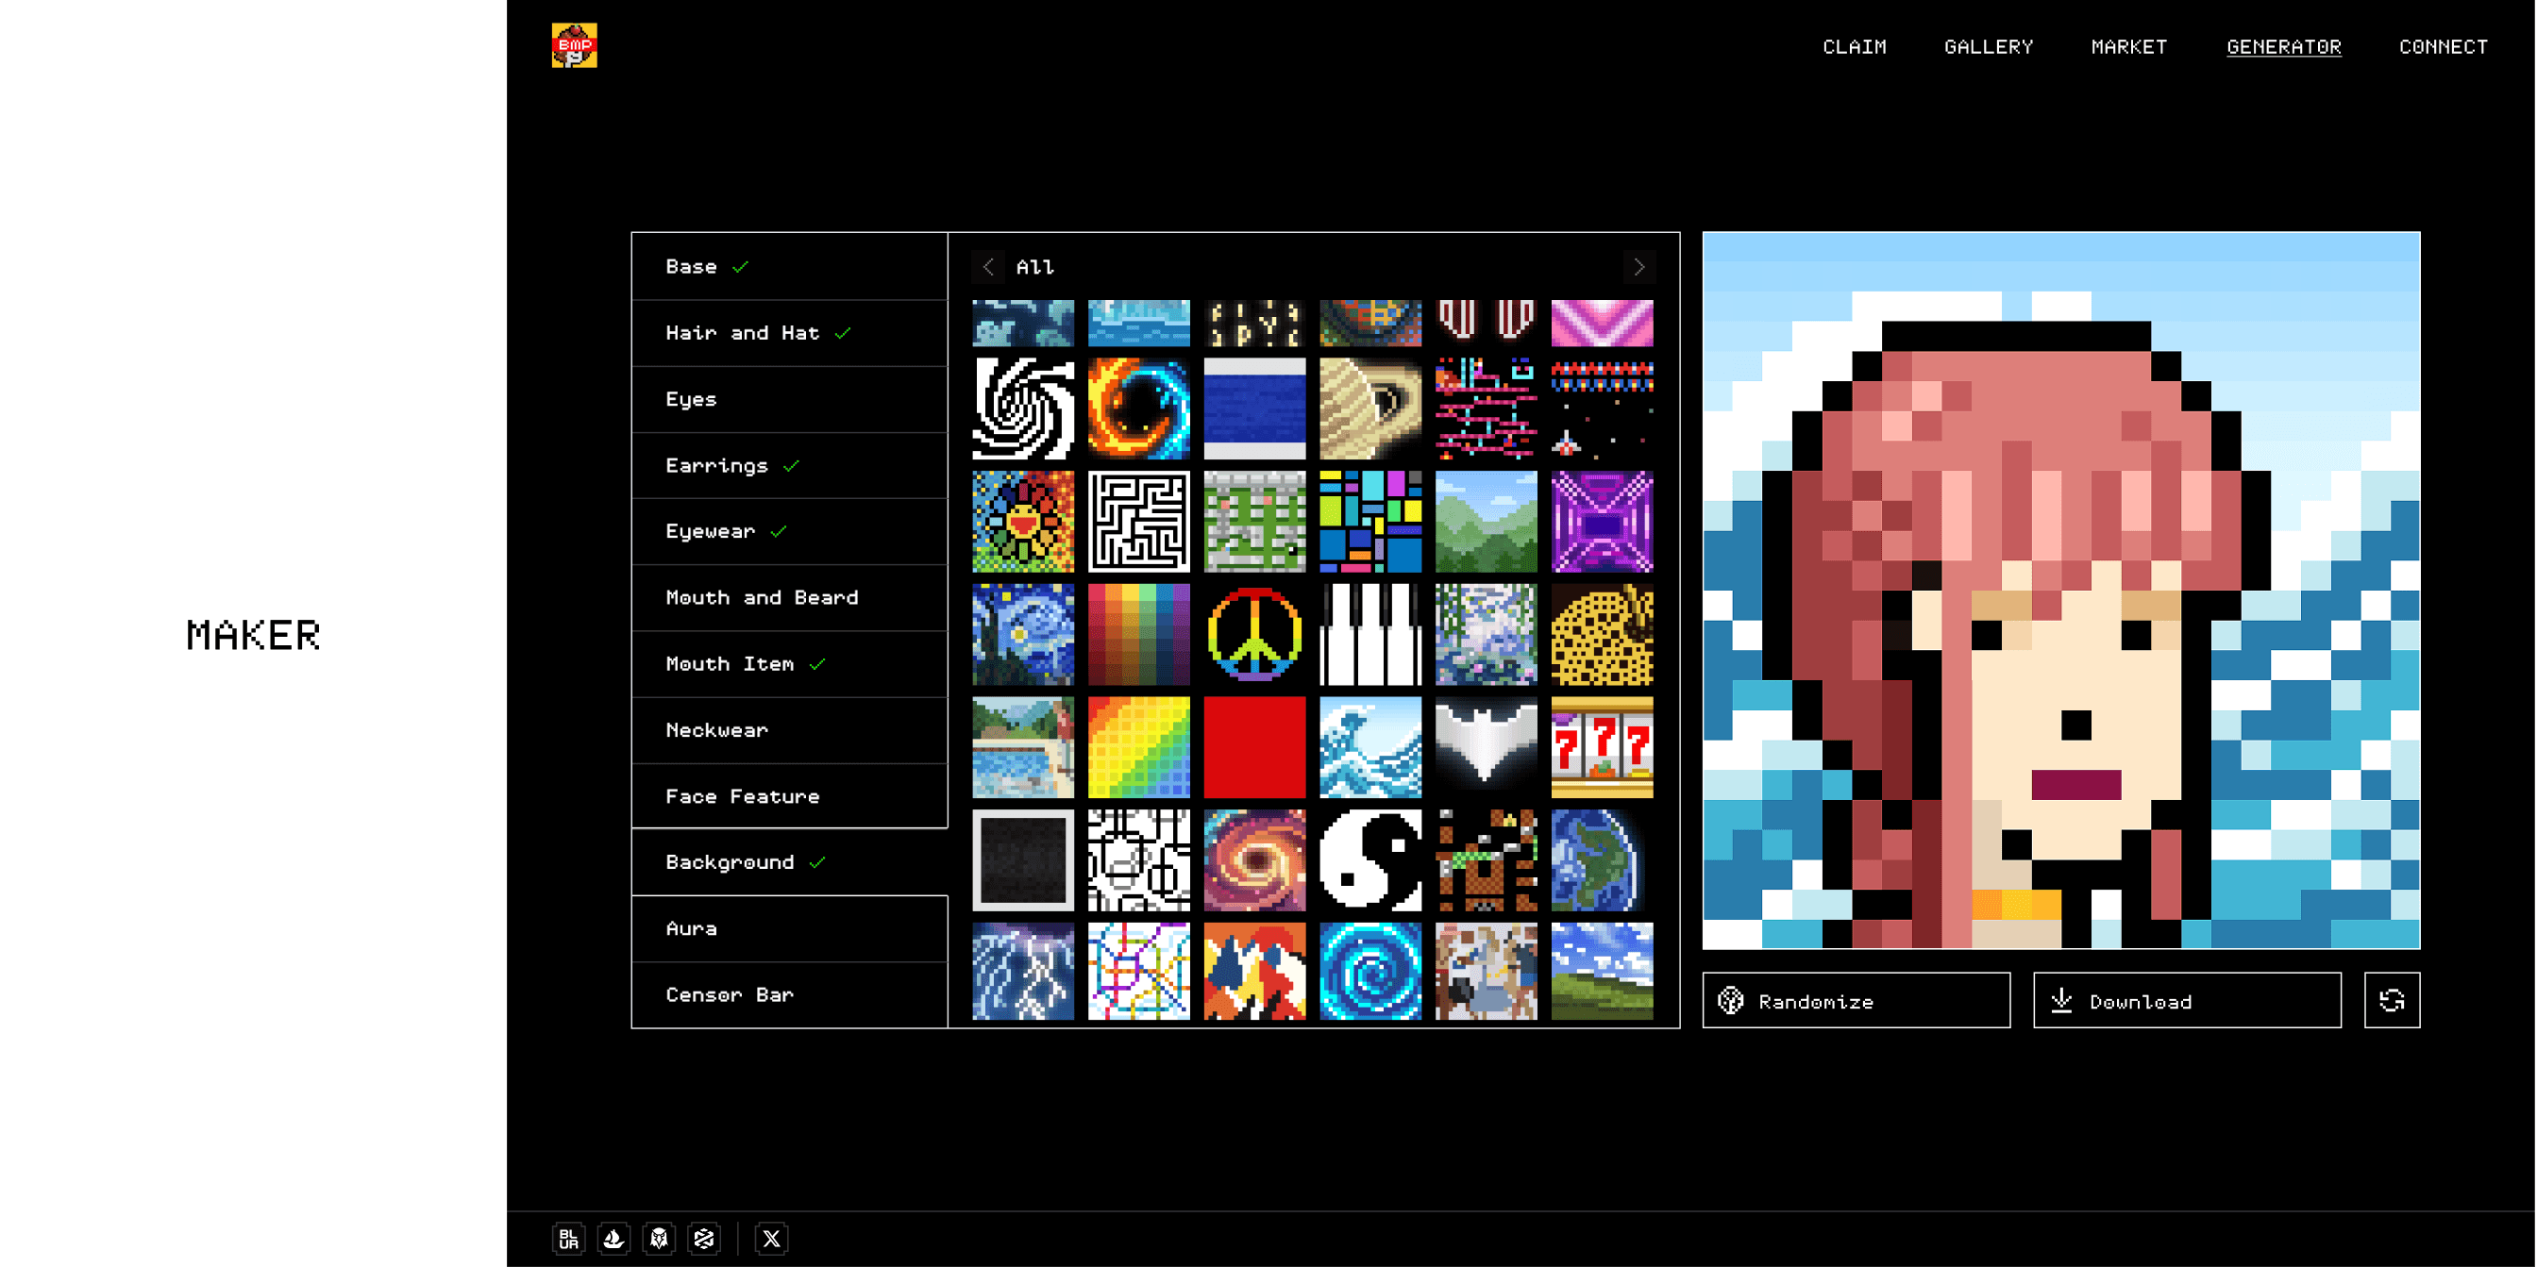
Task: Click the Randomize button
Action: pyautogui.click(x=1856, y=1000)
